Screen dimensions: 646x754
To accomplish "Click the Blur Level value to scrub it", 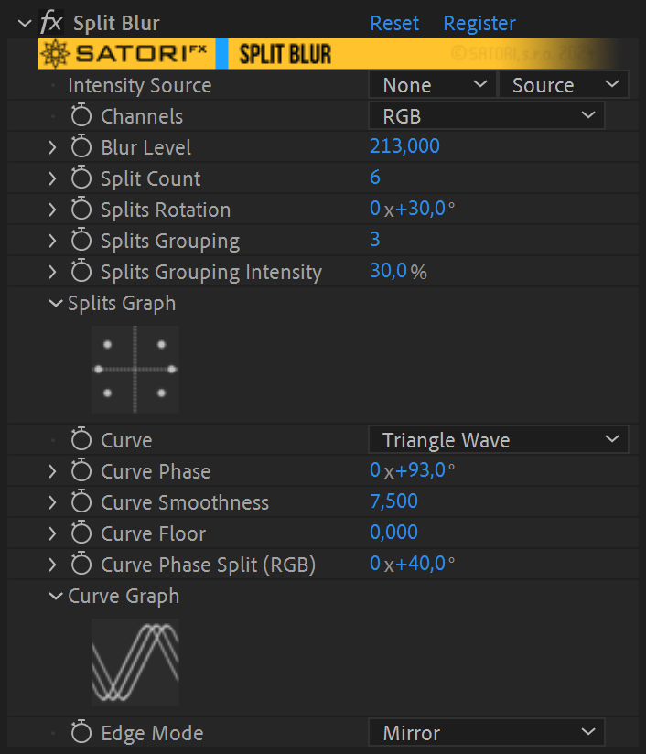I will point(404,146).
